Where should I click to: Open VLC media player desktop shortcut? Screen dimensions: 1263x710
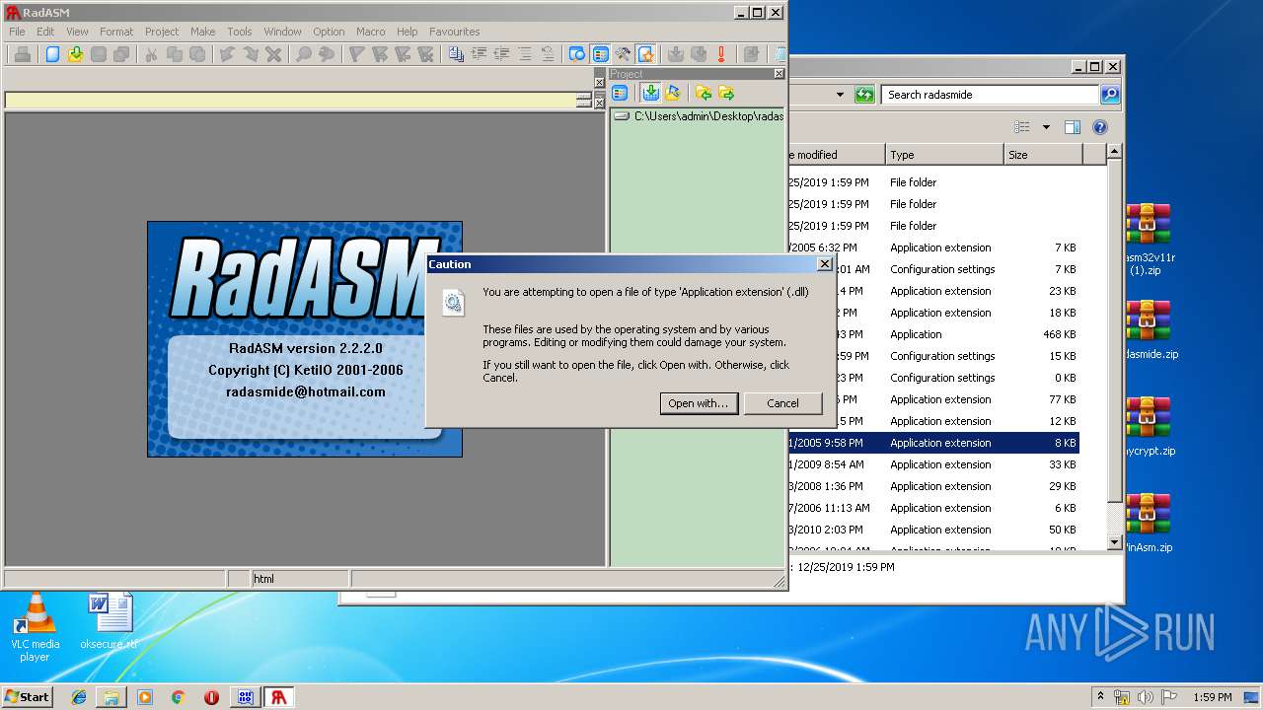tap(36, 627)
